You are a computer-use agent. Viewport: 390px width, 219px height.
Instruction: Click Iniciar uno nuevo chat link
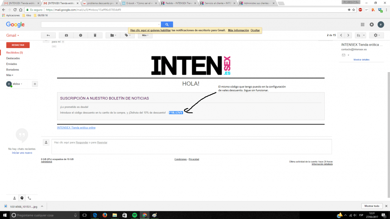tap(22, 153)
